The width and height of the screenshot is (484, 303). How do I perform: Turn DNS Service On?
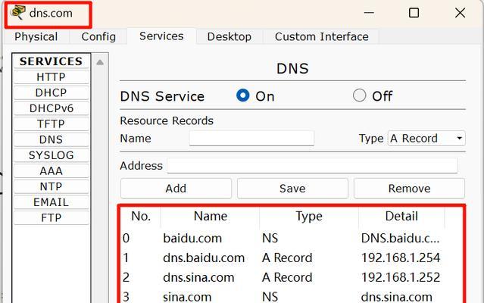(x=243, y=95)
